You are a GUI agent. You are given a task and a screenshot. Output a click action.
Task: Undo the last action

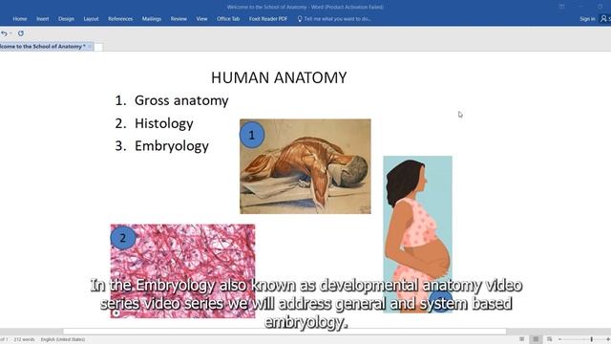click(x=4, y=33)
